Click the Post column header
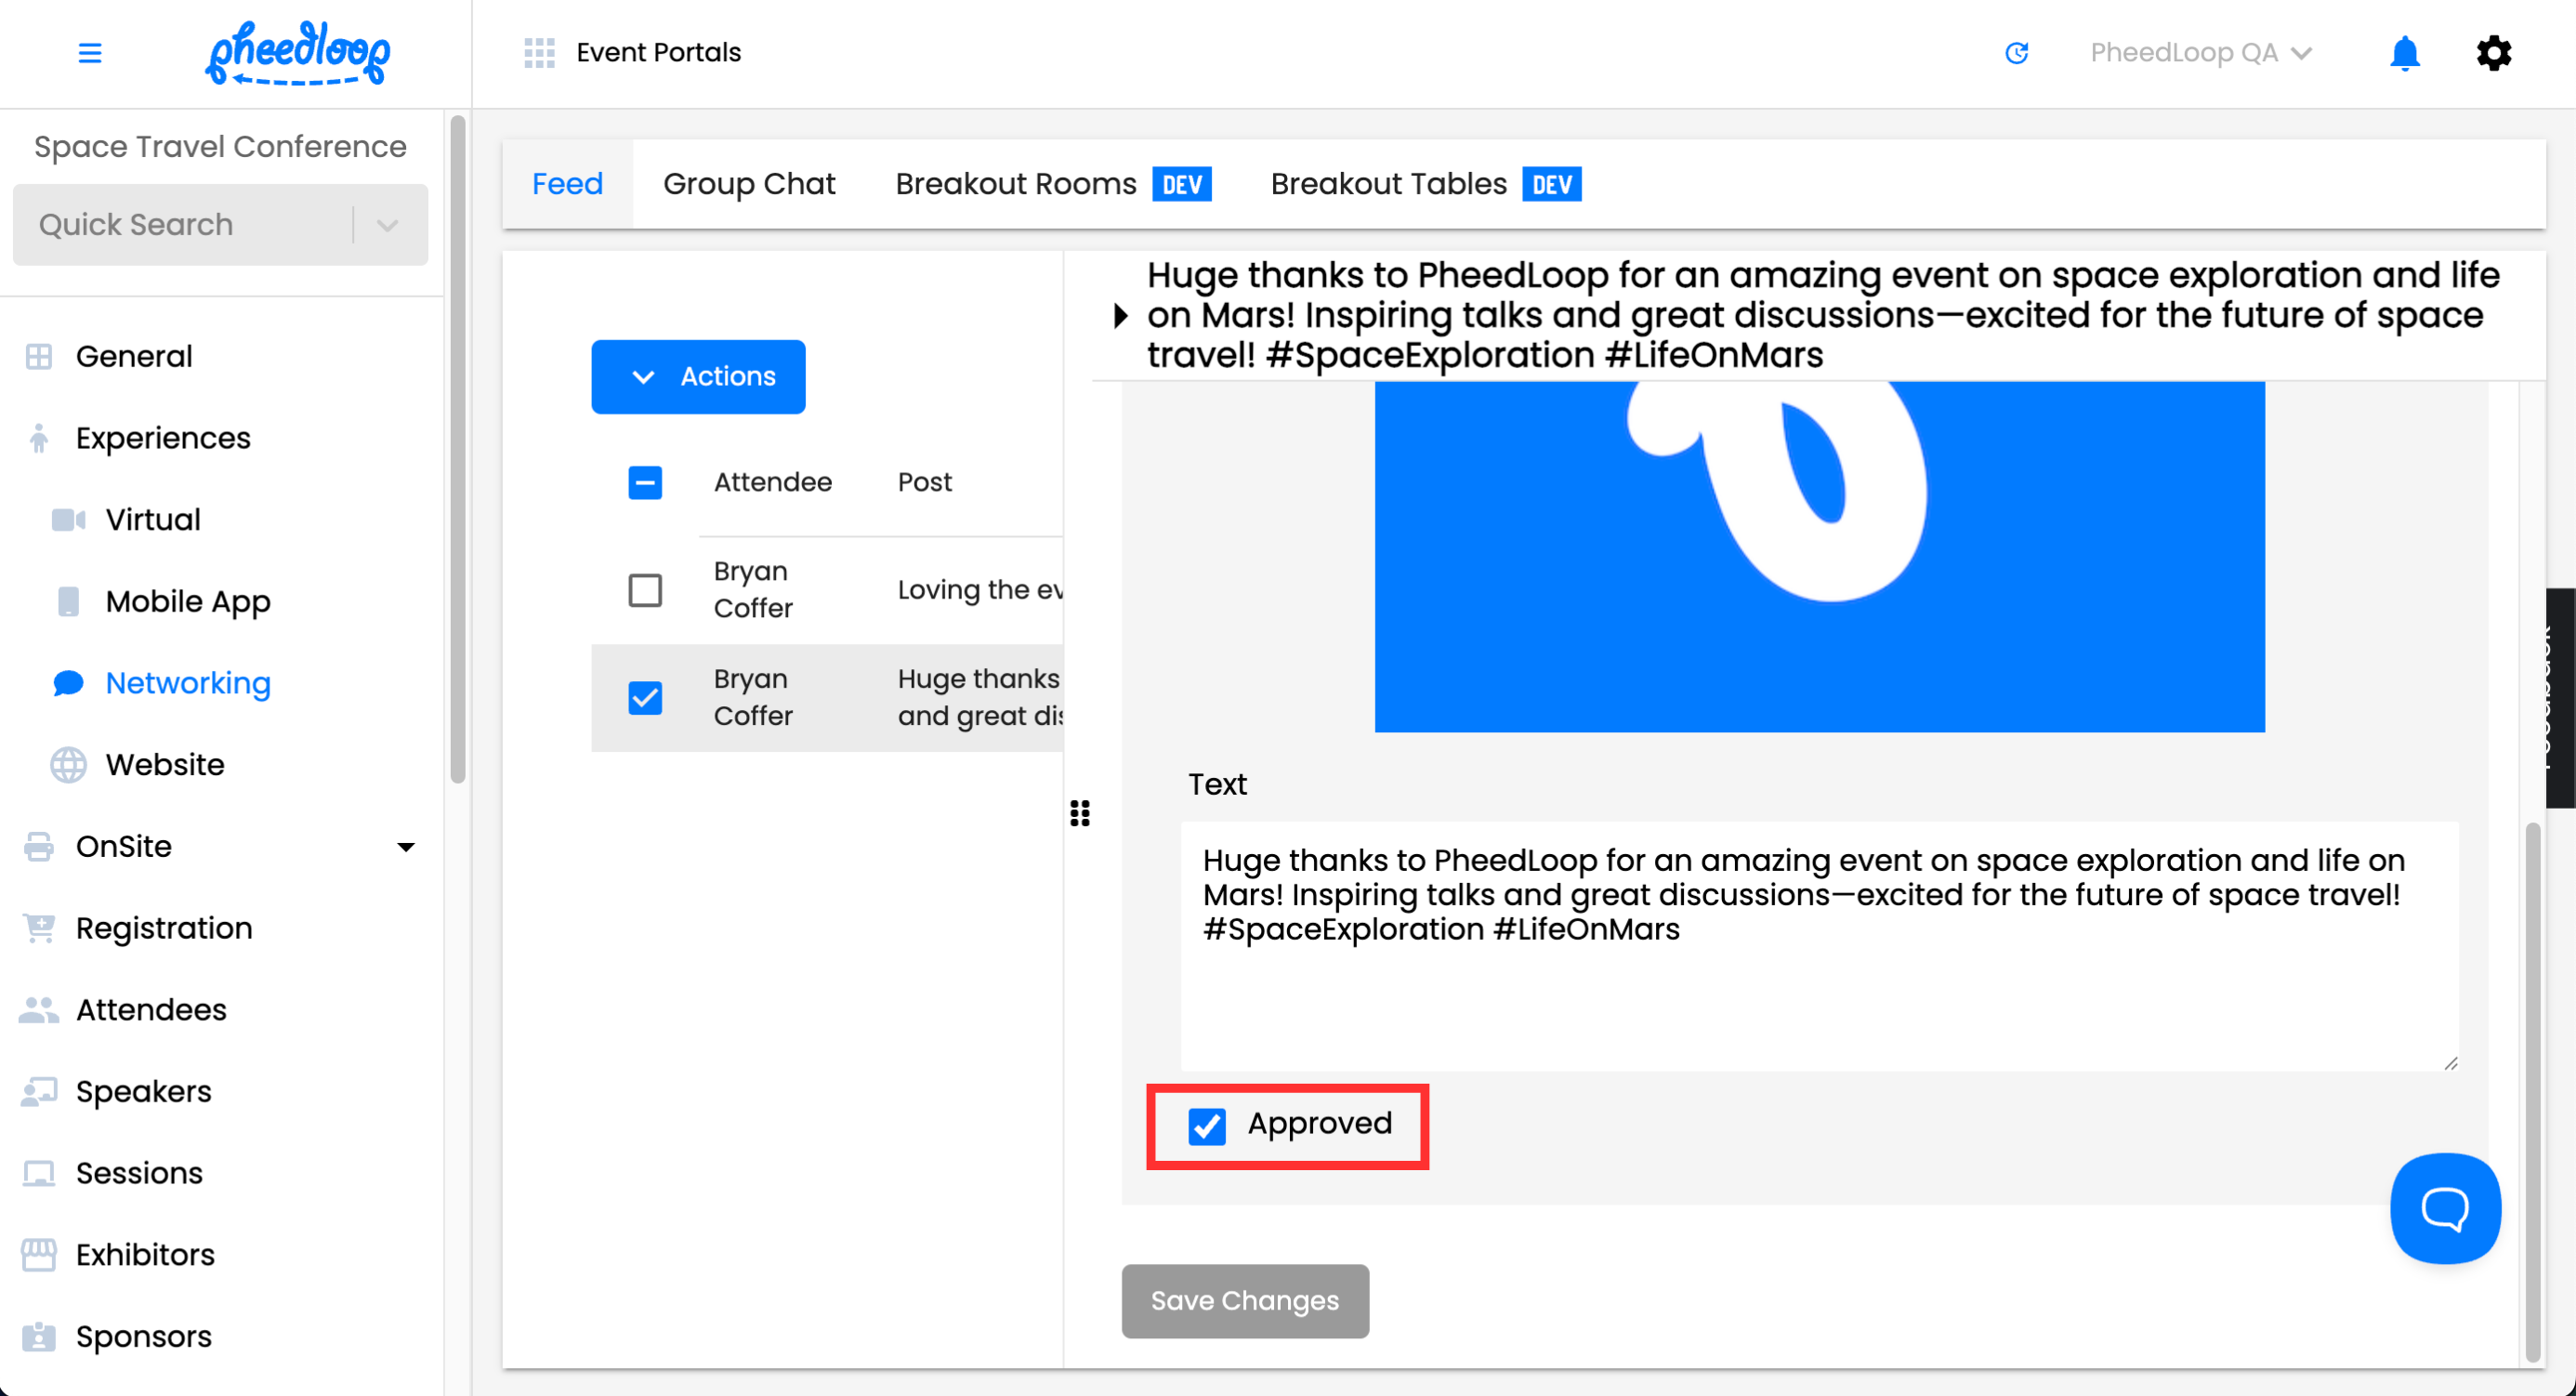 (x=924, y=483)
